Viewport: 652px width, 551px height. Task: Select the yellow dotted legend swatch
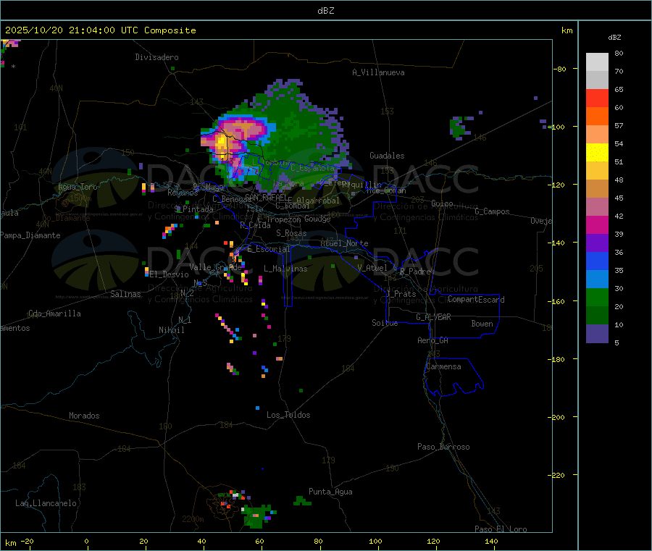click(x=597, y=153)
